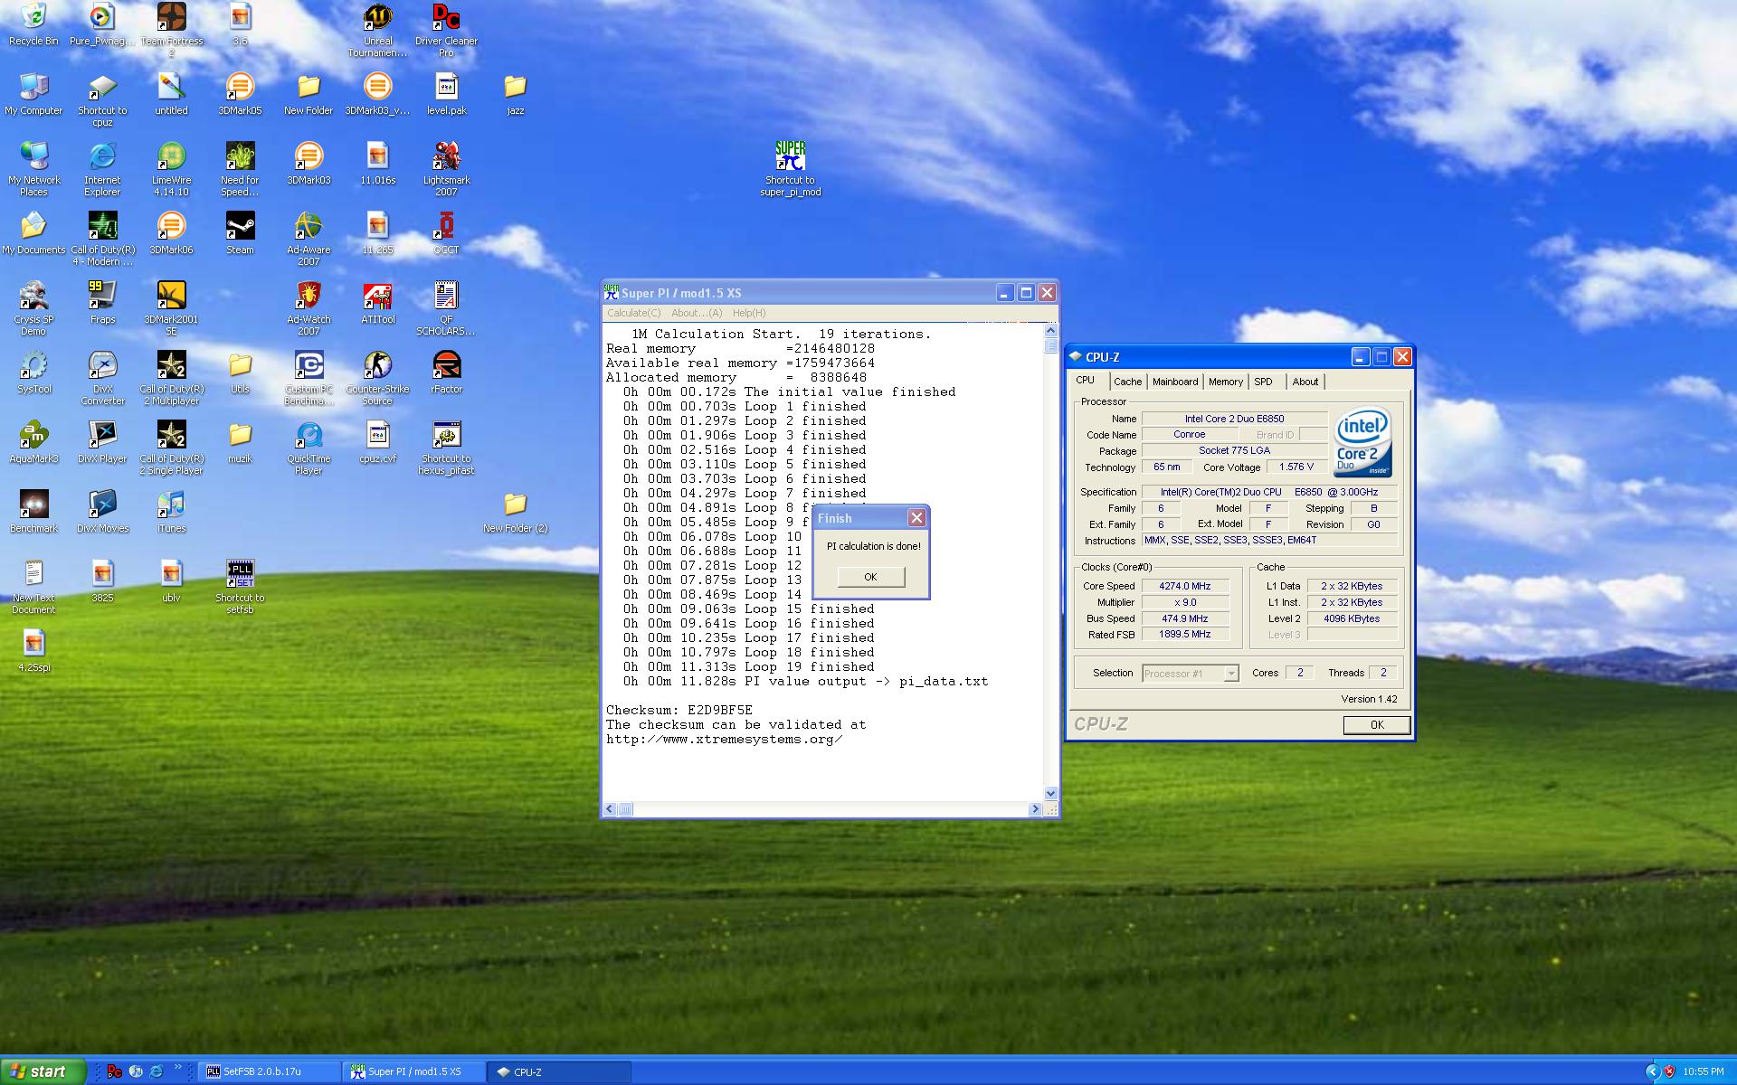1737x1085 pixels.
Task: Switch to Cache tab in CPU-Z
Action: [x=1127, y=382]
